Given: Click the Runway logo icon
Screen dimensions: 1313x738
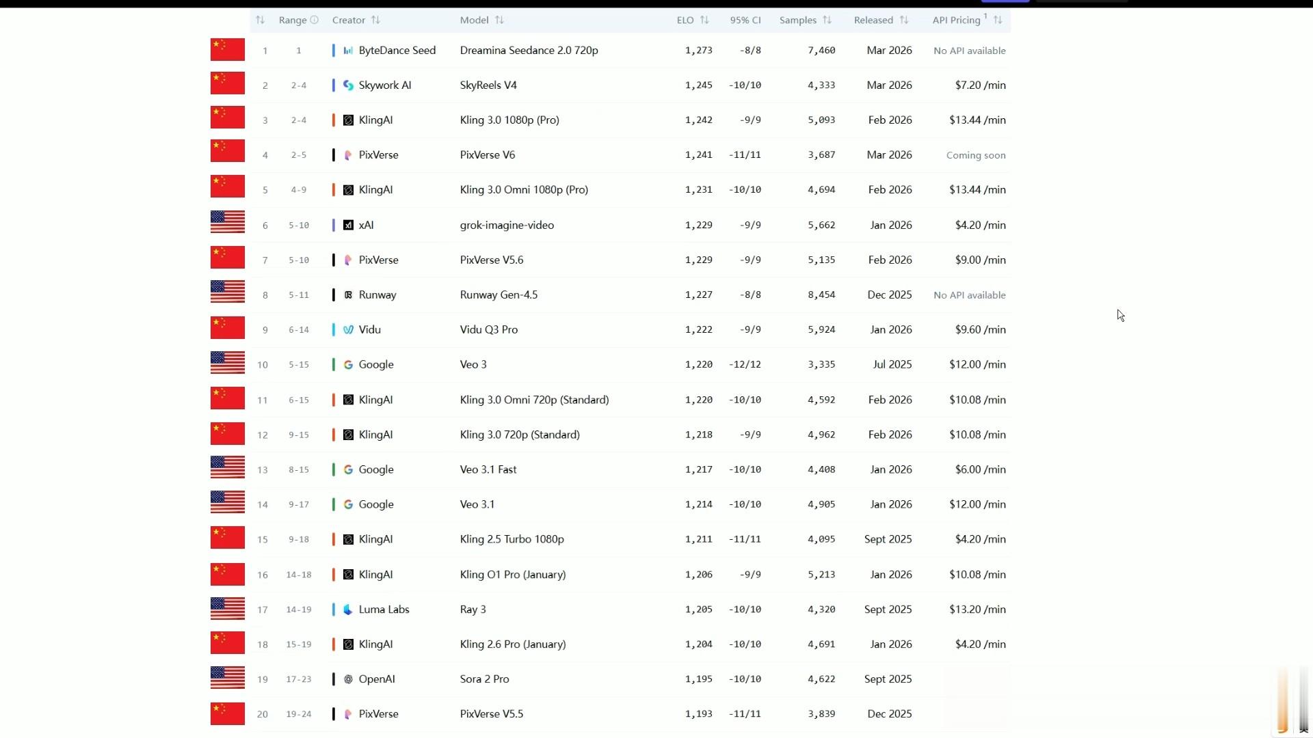Looking at the screenshot, I should pyautogui.click(x=348, y=295).
